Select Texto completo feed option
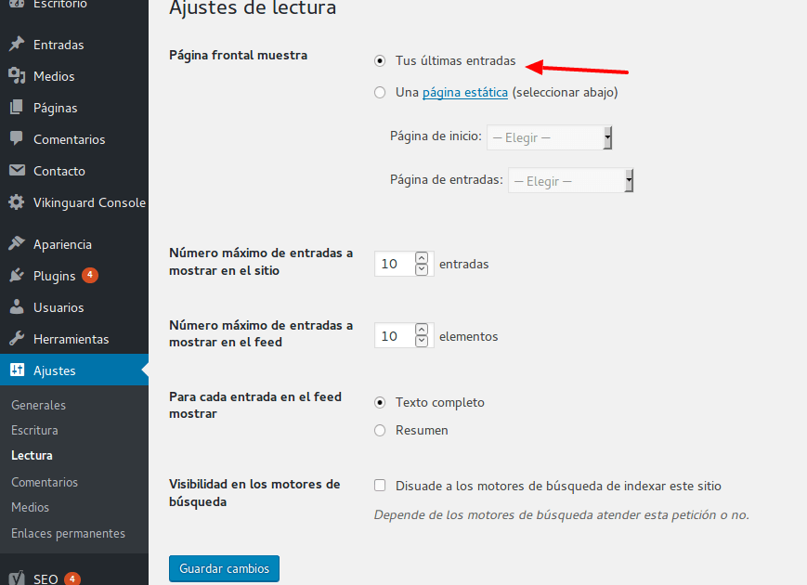Viewport: 807px width, 585px height. point(380,402)
